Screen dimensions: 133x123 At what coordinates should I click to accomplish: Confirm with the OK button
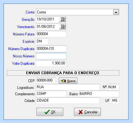[50, 112]
